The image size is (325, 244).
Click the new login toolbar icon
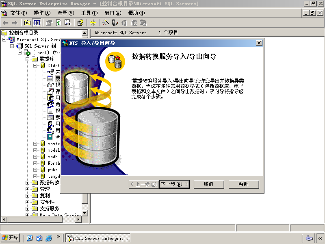[x=134, y=23]
